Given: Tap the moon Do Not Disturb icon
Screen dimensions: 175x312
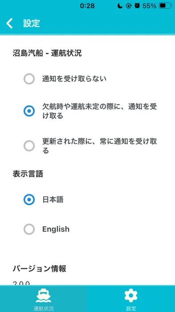Looking at the screenshot, I should tap(120, 6).
